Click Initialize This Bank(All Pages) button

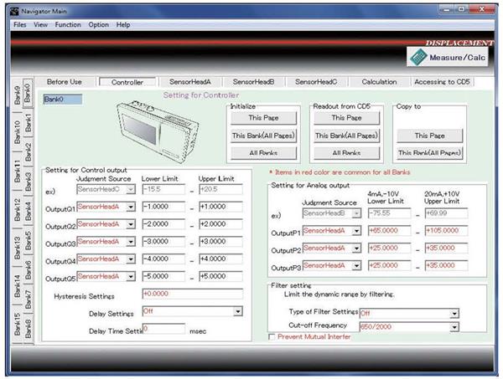pyautogui.click(x=263, y=136)
